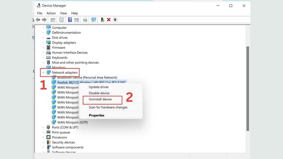
Task: Expand the Firmware node
Action: point(43,48)
